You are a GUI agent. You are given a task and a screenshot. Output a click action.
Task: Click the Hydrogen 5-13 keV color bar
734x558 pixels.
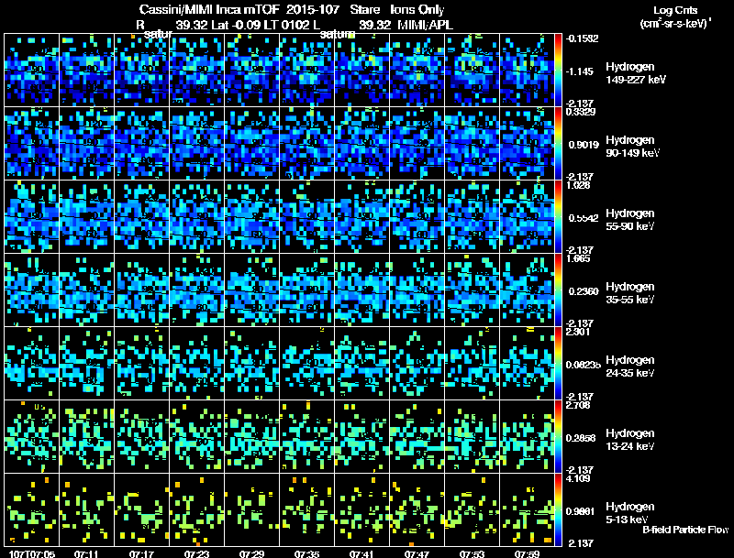(x=558, y=510)
